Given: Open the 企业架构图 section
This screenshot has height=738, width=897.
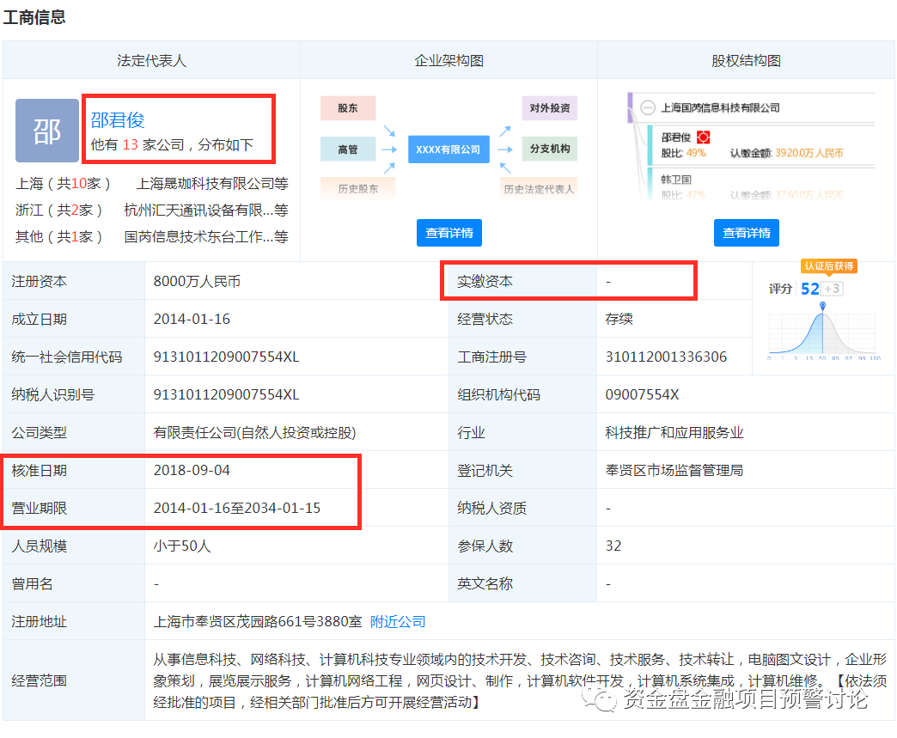Looking at the screenshot, I should pyautogui.click(x=448, y=60).
